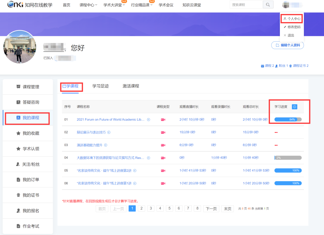This screenshot has height=235, width=324.
Task: Click play icon beside 辩论展示与表达技巧
Action: click(109, 132)
